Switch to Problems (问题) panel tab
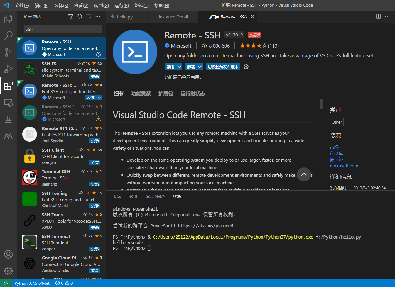395x287 pixels. coord(117,197)
